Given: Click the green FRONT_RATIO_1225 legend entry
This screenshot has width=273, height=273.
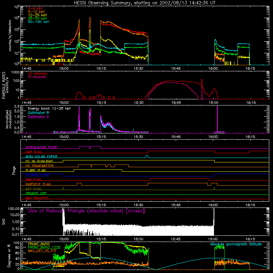Looking at the screenshot, I should (x=44, y=247).
